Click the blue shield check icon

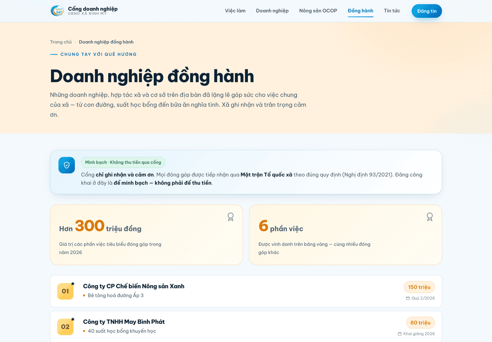click(x=67, y=165)
